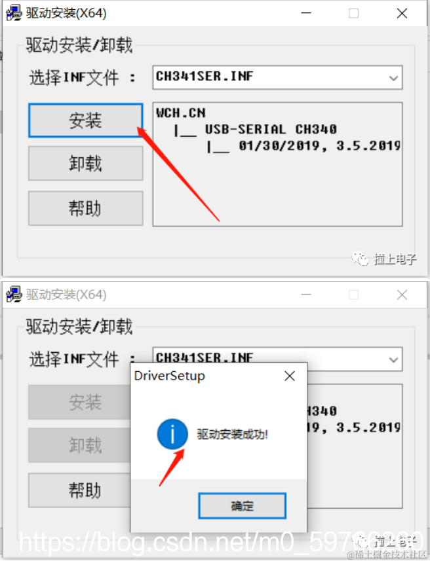The height and width of the screenshot is (563, 430).
Task: Click the 驱动安装成功! message text
Action: coord(232,435)
